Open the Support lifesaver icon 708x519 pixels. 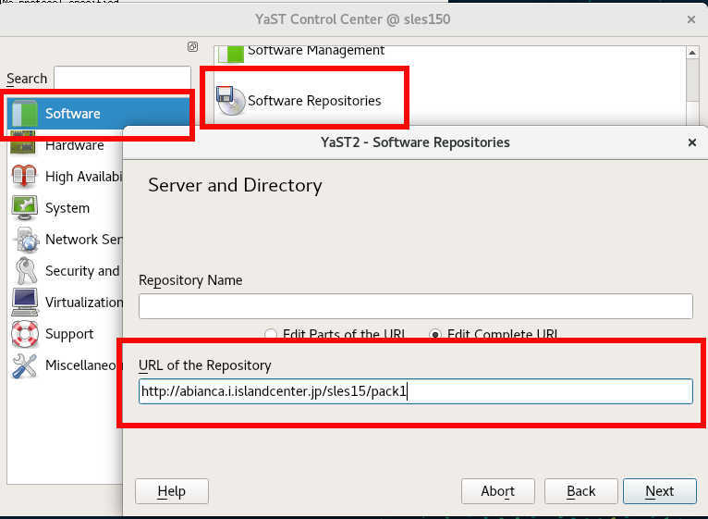coord(25,334)
